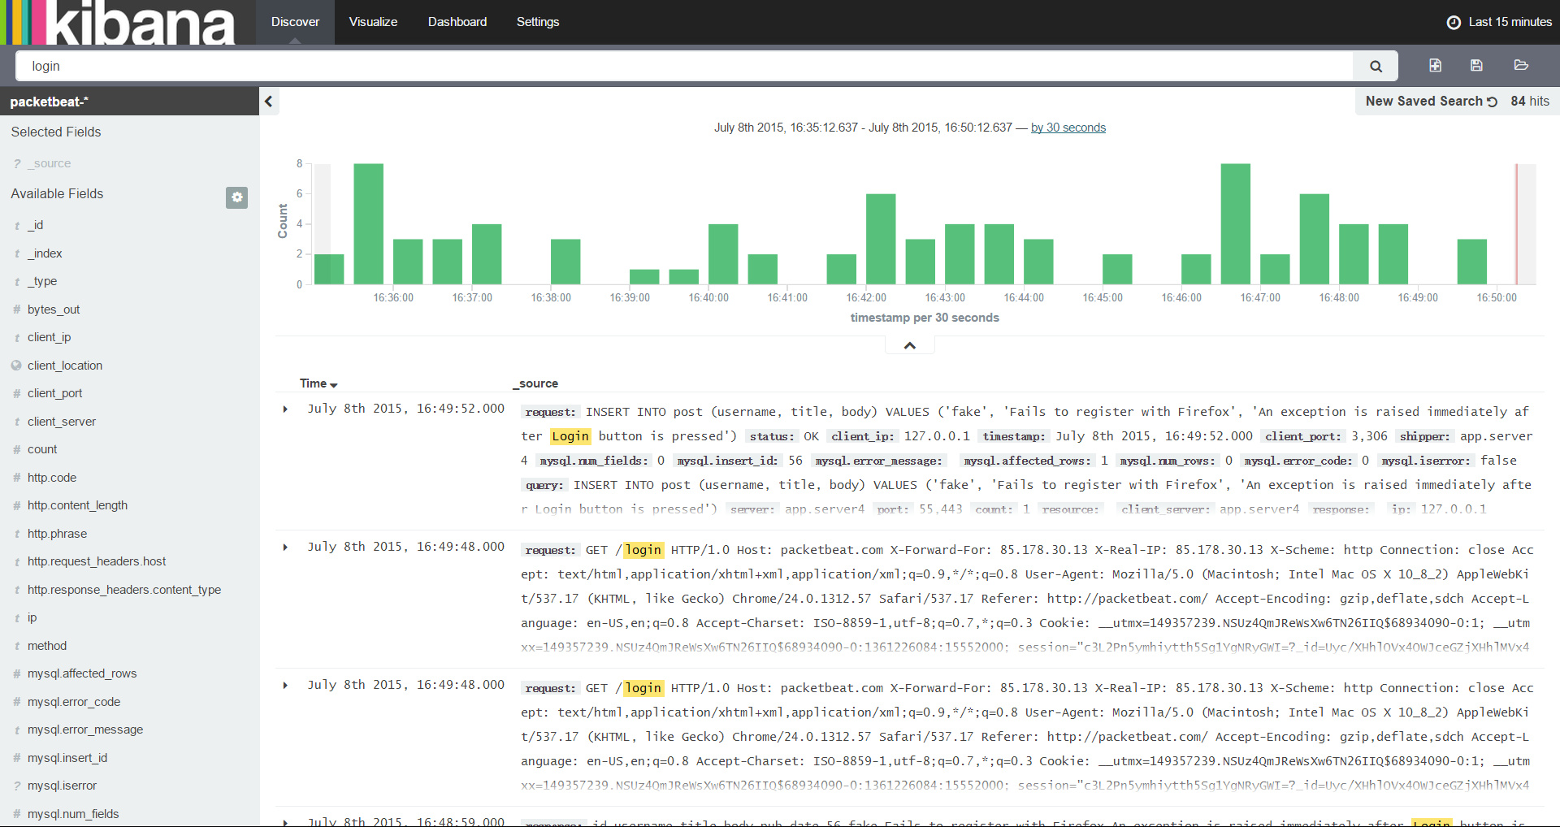This screenshot has width=1560, height=827.
Task: Select the bytes_out field
Action: pos(54,310)
